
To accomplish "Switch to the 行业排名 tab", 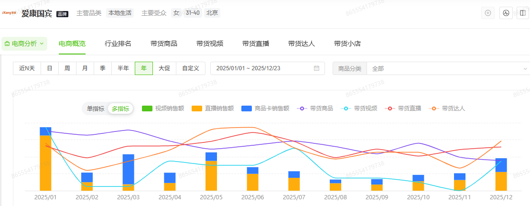I will click(118, 43).
